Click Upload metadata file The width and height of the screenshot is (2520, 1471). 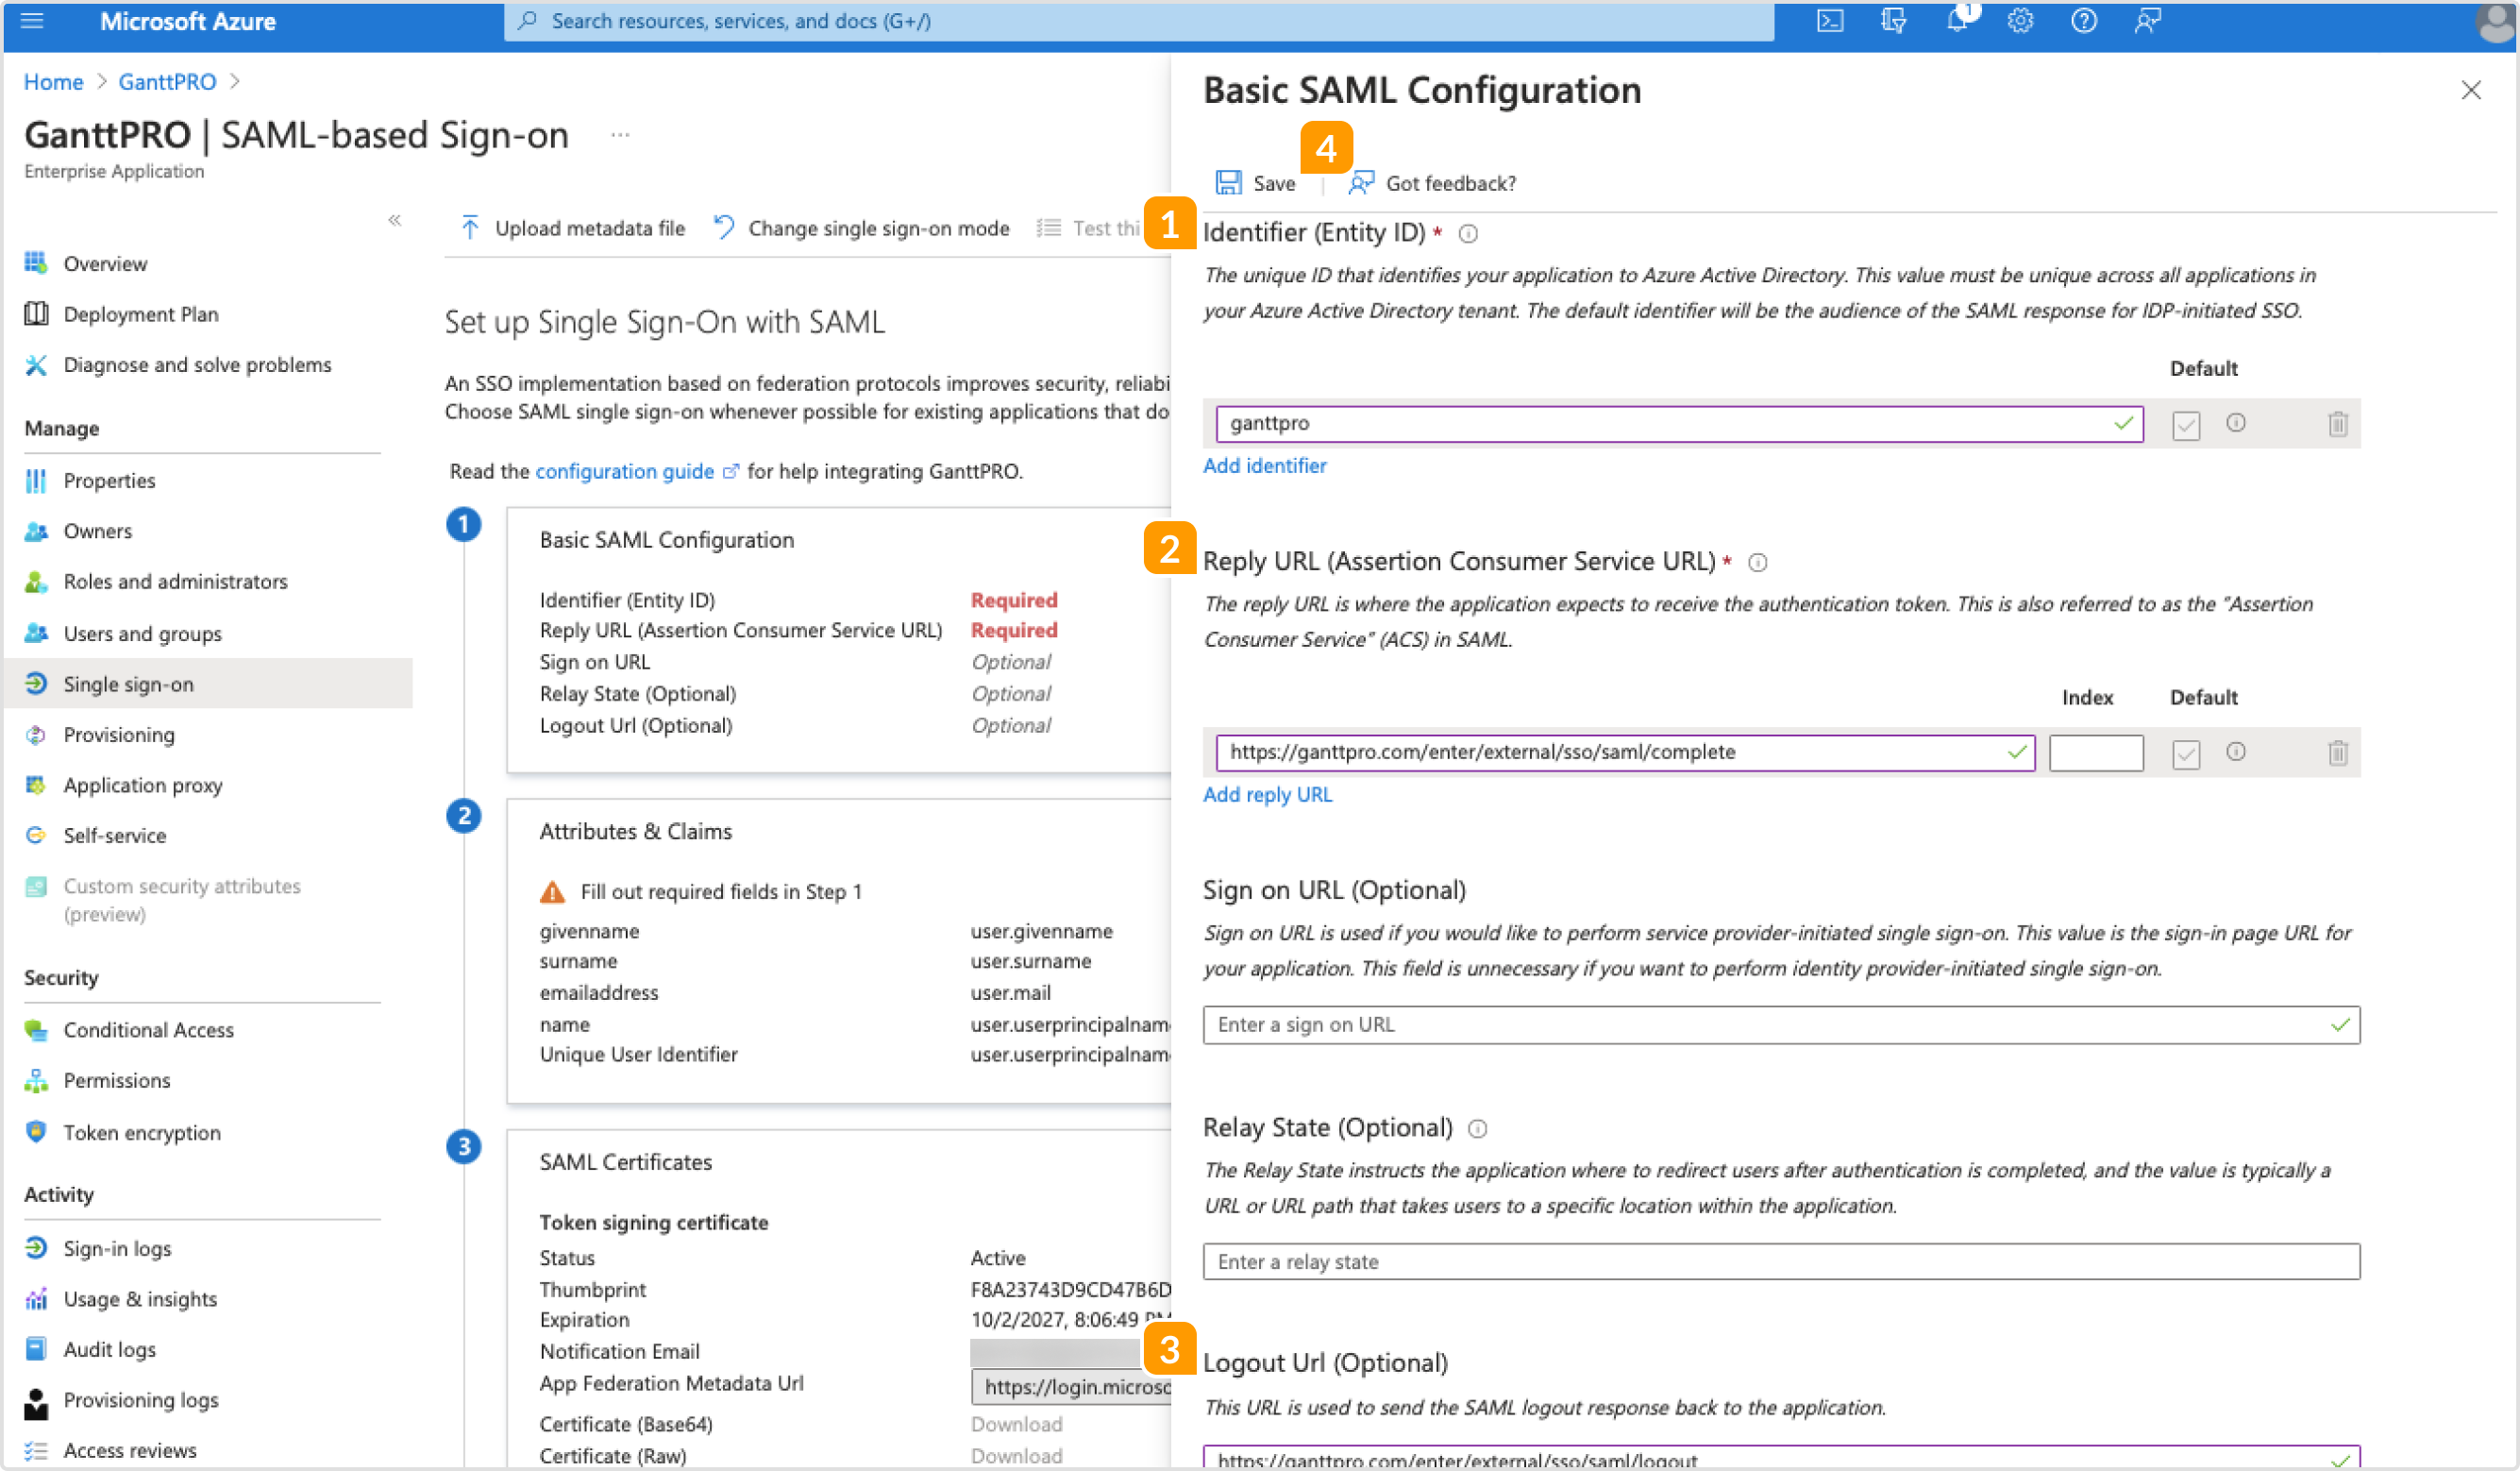tap(572, 228)
